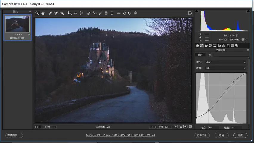Switch to the 参数 curve tab

[200, 55]
